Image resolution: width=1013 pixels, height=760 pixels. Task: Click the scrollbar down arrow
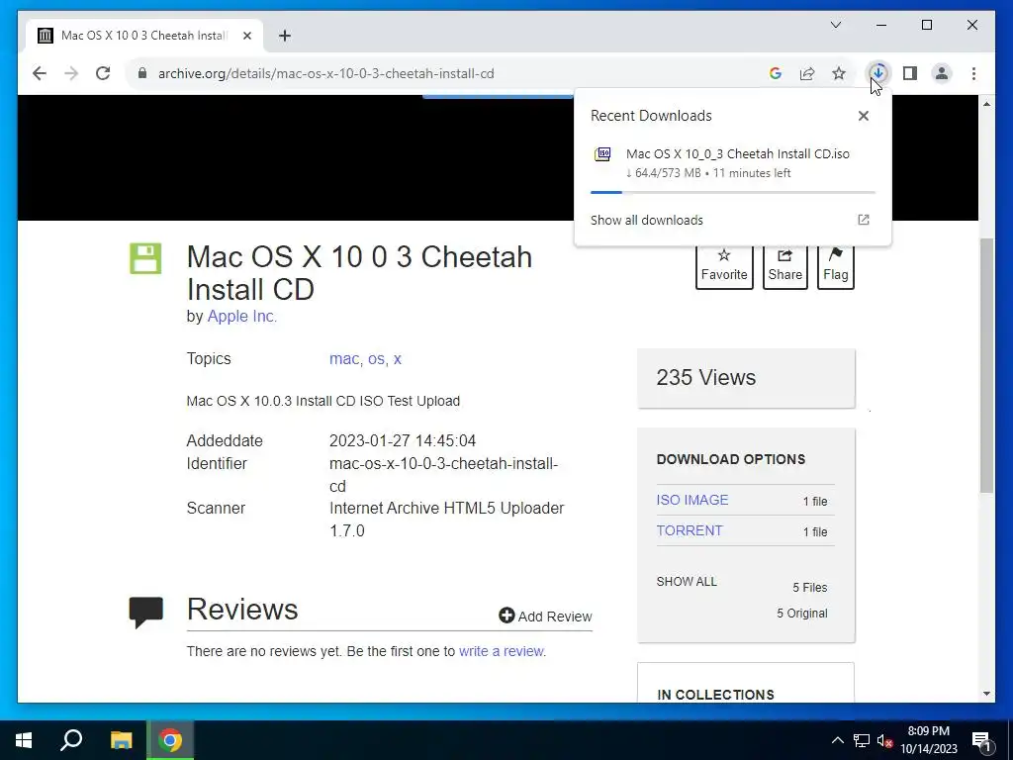[x=986, y=694]
